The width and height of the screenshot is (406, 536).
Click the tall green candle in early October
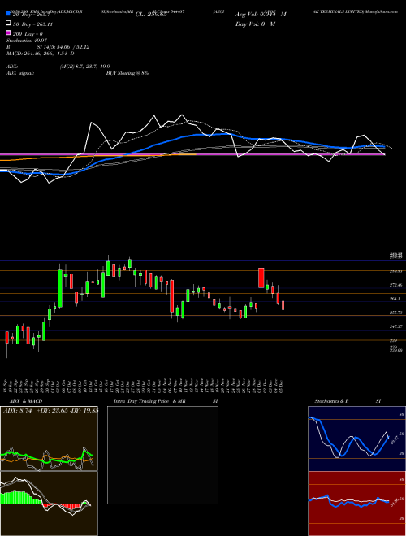coord(60,288)
